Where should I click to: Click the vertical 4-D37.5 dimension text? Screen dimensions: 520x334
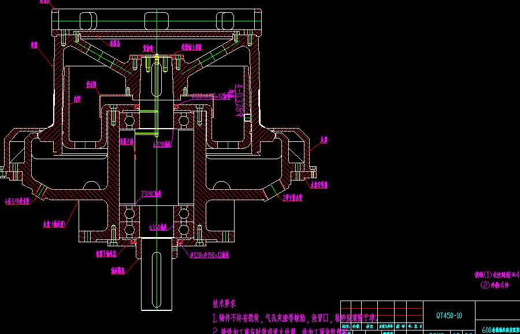239,100
